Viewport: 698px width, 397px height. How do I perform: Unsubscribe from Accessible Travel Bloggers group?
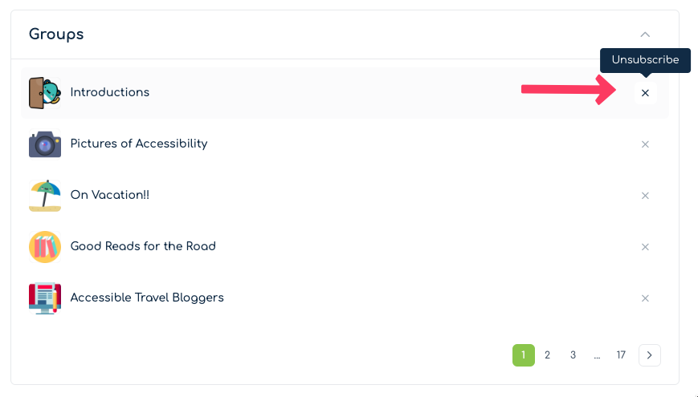645,298
